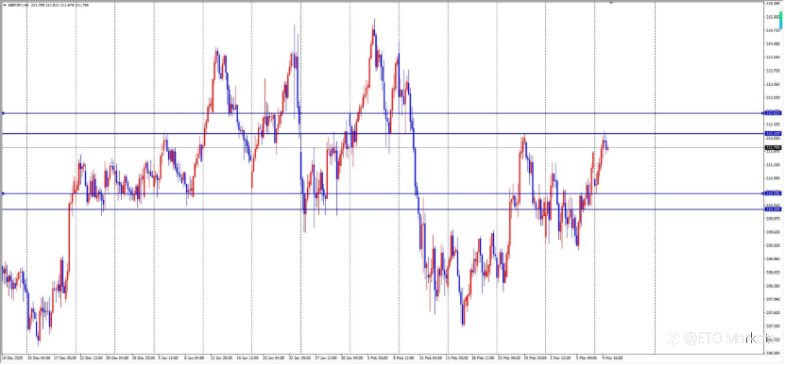Click the 208.620 price scale label
Screen dimensions: 785x365
[773, 273]
